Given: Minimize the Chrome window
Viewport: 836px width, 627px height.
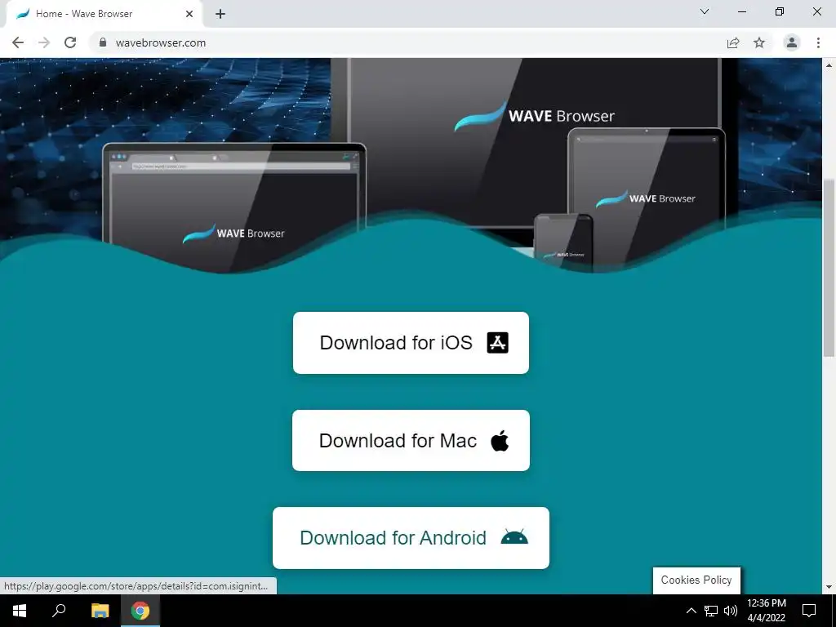Looking at the screenshot, I should point(741,11).
